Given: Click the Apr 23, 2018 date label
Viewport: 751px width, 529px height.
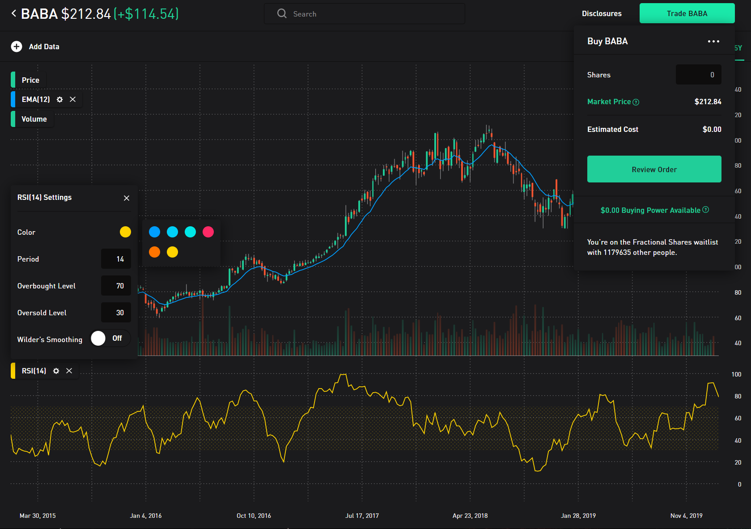Looking at the screenshot, I should coord(470,516).
